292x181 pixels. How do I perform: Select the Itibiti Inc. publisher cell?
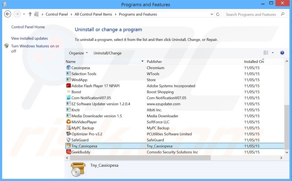coord(154,110)
